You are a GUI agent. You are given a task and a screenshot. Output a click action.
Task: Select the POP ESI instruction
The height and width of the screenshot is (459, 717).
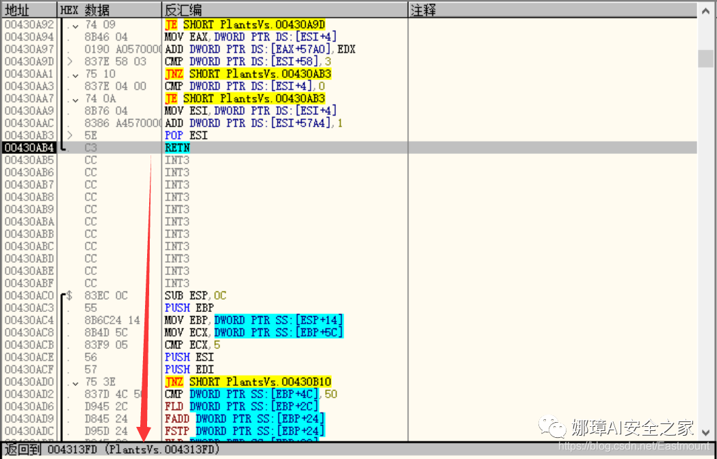point(186,135)
